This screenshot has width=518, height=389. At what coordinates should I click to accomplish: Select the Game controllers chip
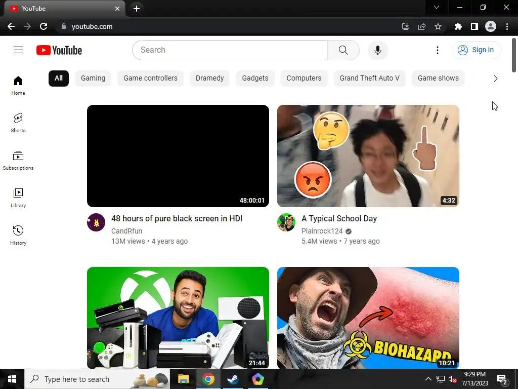click(150, 79)
